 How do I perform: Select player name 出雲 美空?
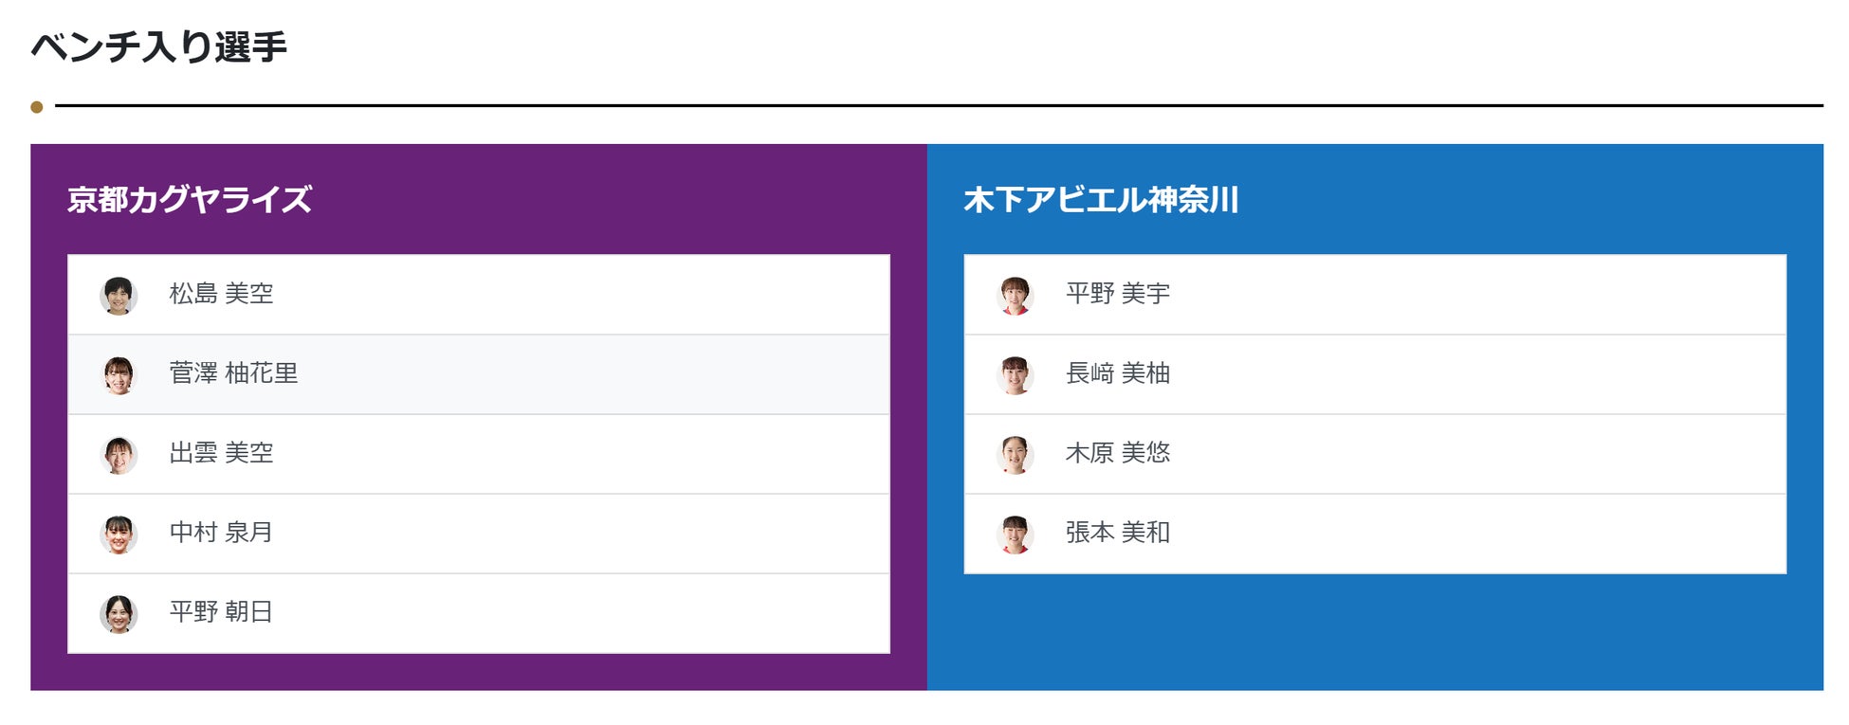(x=221, y=453)
